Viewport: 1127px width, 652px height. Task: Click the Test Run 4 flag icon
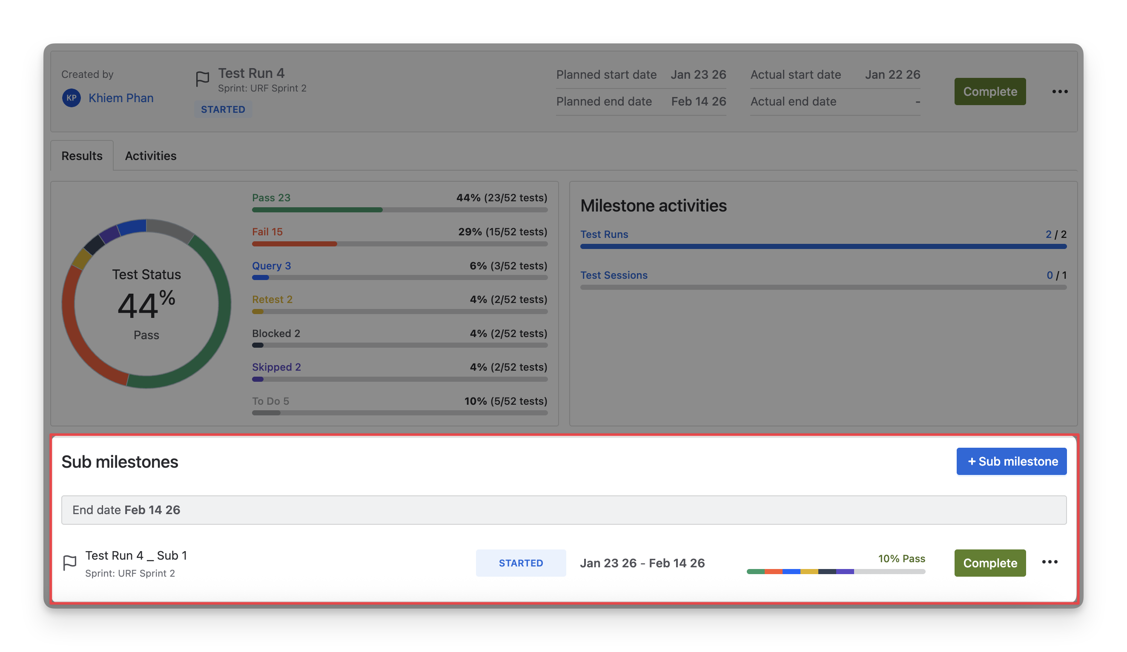[x=202, y=79]
